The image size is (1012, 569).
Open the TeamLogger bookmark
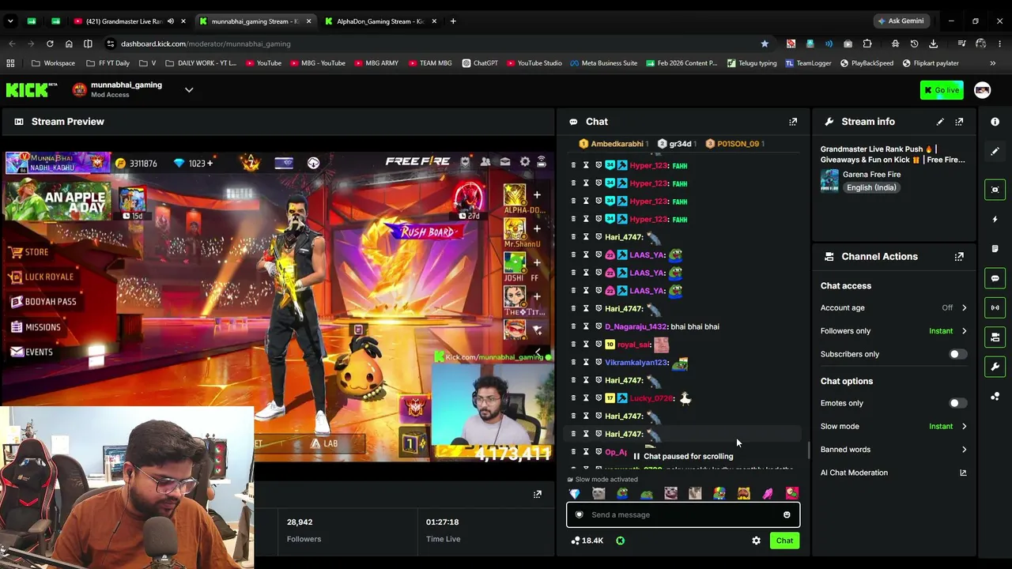click(x=807, y=63)
